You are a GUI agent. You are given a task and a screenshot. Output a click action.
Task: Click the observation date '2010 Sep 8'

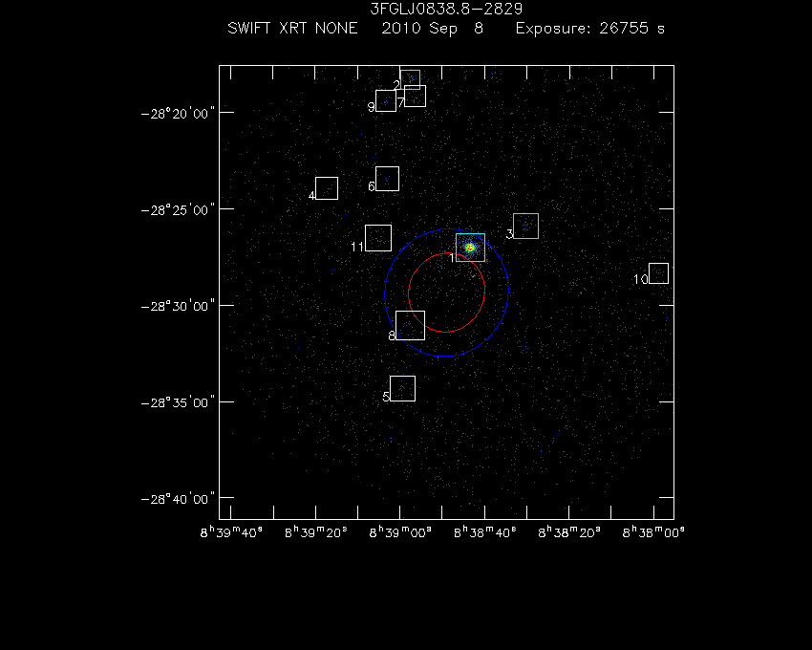click(x=432, y=29)
